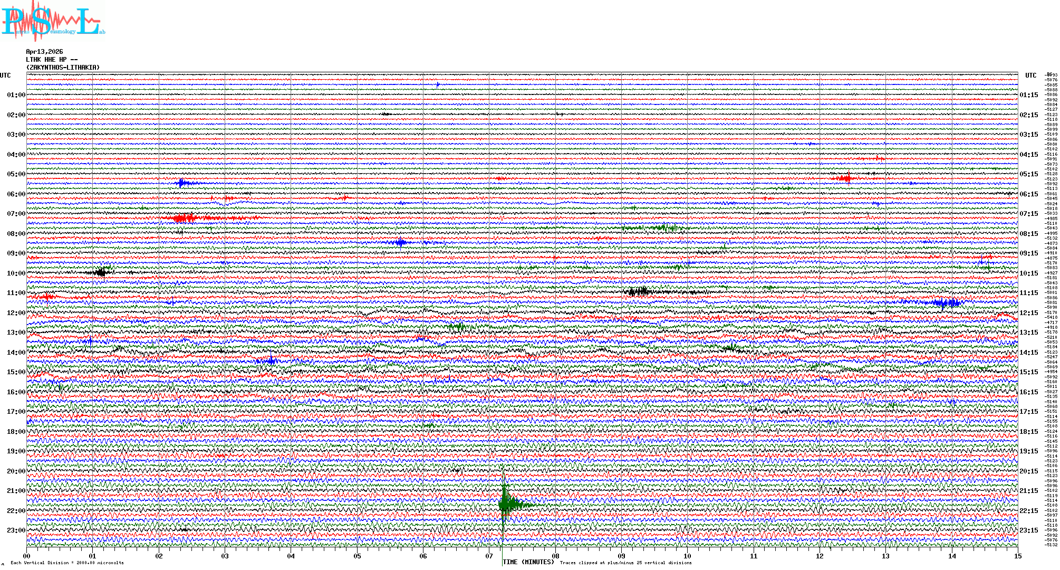Click the Apr13,2026 date label
The height and width of the screenshot is (570, 1060).
coord(44,52)
